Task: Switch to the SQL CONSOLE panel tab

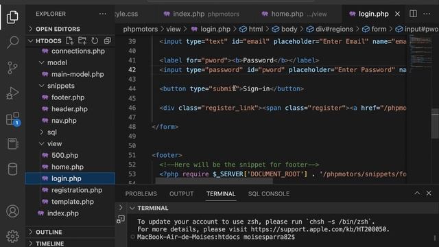Action: pyautogui.click(x=268, y=193)
